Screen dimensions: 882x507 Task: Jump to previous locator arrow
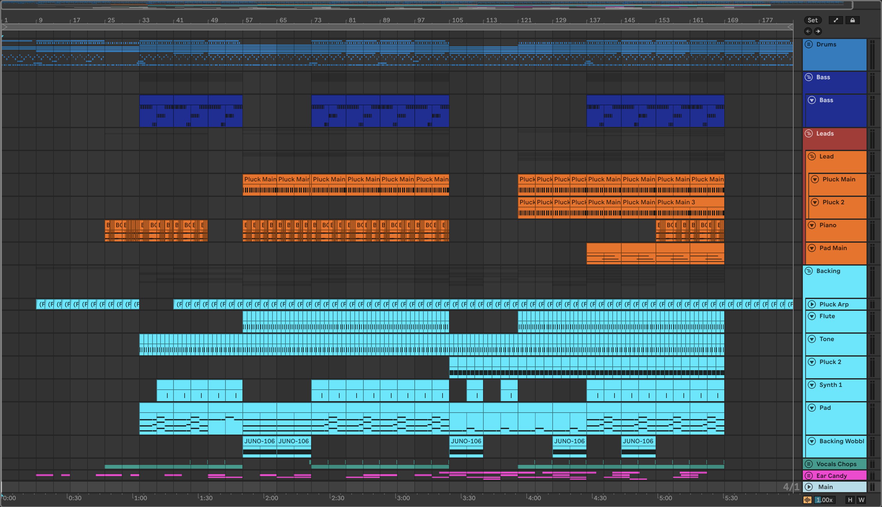tap(808, 31)
